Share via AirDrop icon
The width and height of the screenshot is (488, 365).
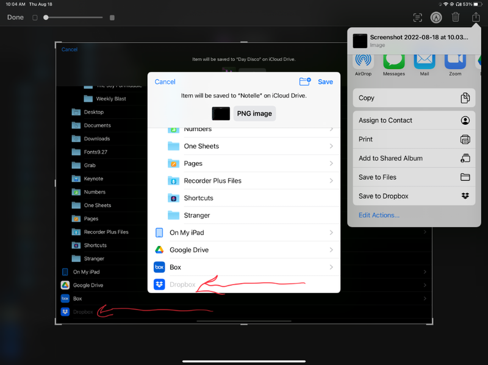click(x=363, y=62)
